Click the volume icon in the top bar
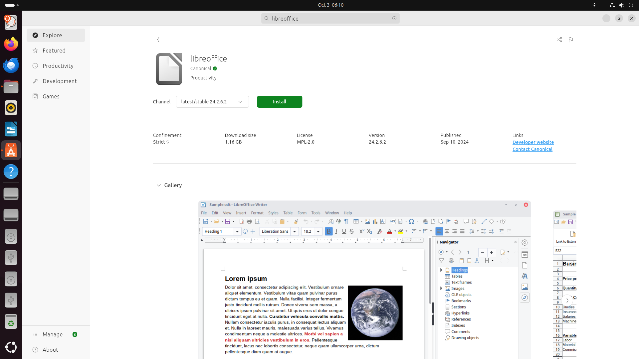The height and width of the screenshot is (359, 639). (621, 5)
